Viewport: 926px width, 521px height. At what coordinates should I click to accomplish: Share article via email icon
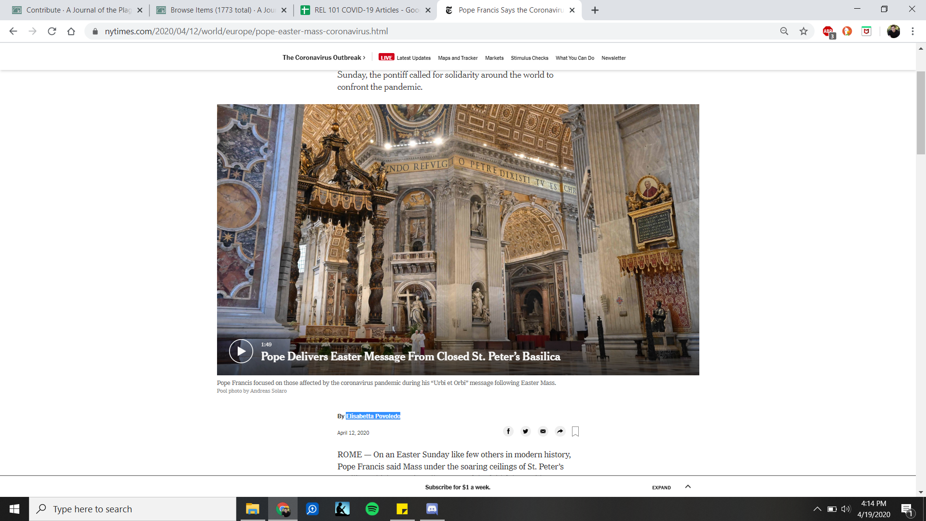(543, 431)
